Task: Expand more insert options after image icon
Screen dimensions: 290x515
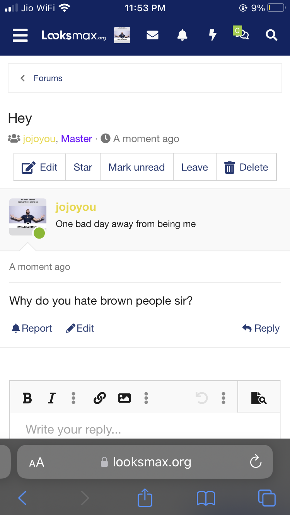Action: point(146,398)
